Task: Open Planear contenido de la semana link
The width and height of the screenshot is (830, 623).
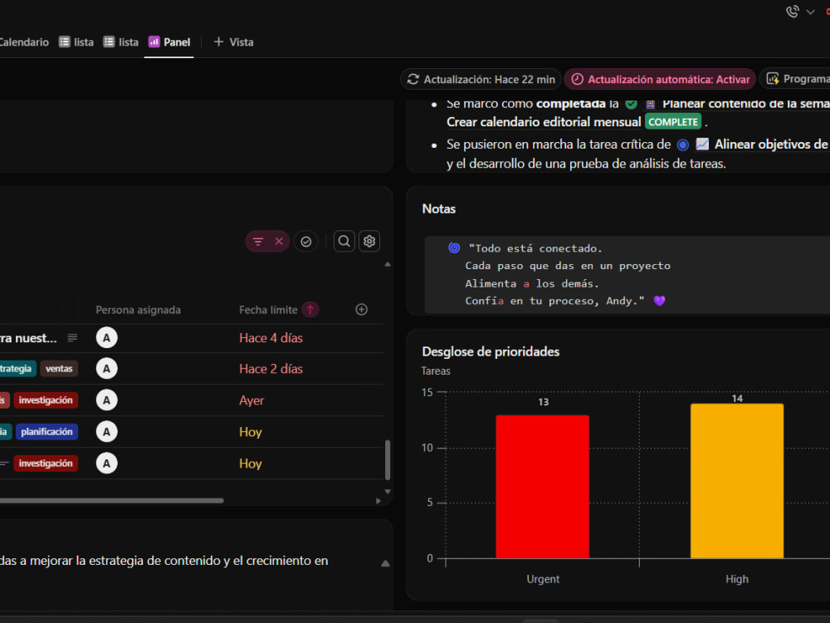Action: coord(746,104)
